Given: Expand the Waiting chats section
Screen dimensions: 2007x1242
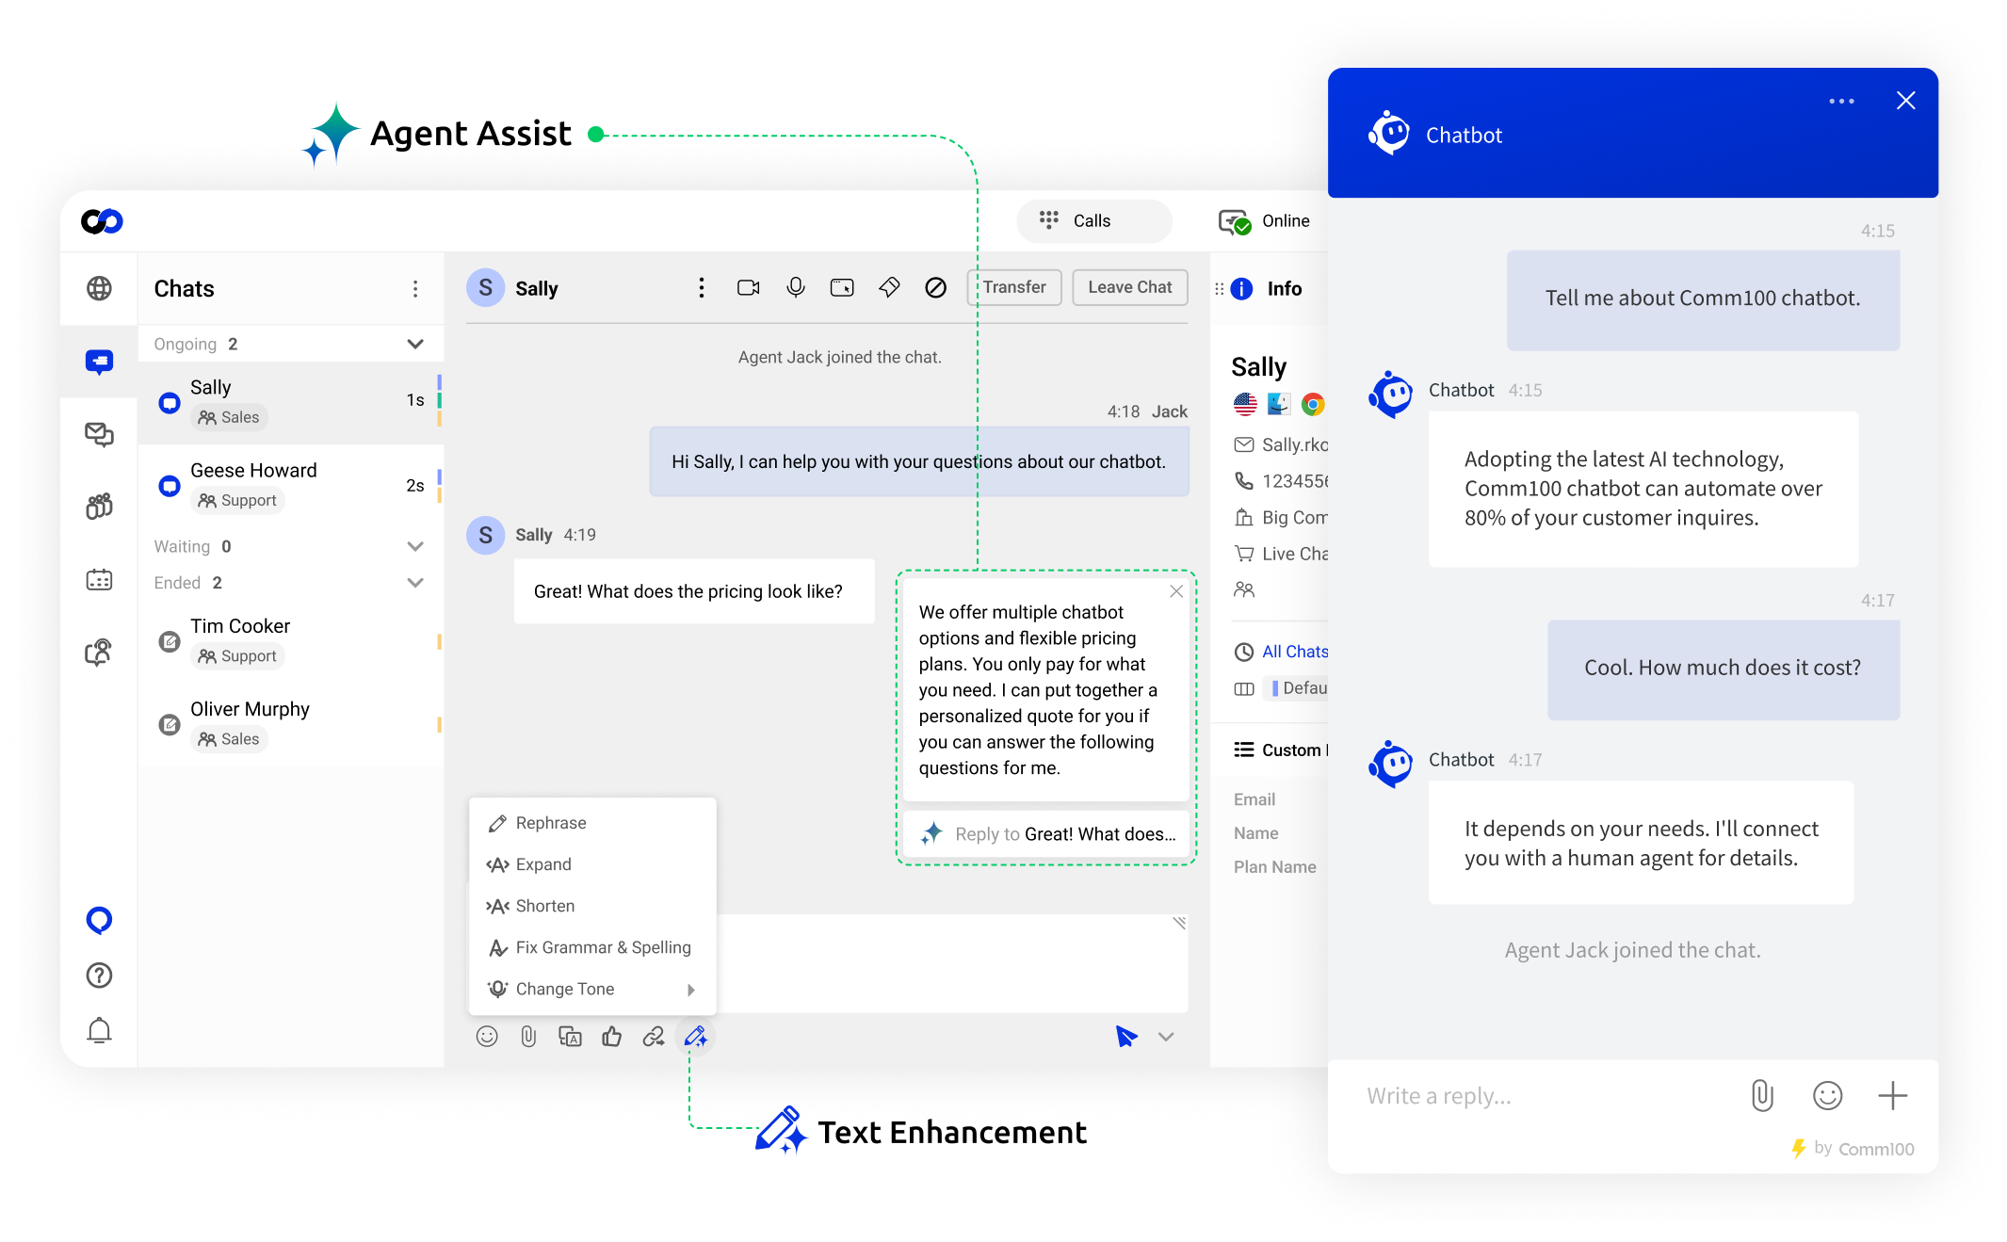Looking at the screenshot, I should point(415,546).
